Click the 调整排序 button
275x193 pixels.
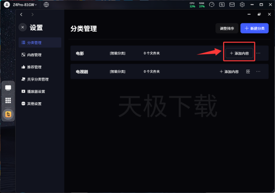coord(227,28)
